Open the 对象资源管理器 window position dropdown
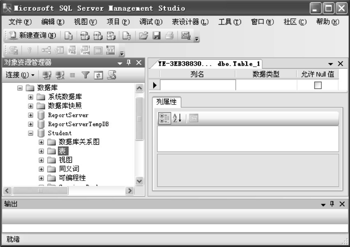The image size is (350, 247). click(120, 63)
